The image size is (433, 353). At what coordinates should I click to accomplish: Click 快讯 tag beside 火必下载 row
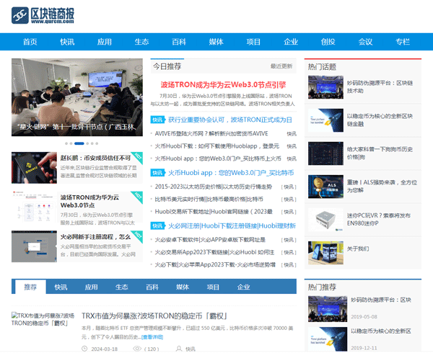click(289, 265)
